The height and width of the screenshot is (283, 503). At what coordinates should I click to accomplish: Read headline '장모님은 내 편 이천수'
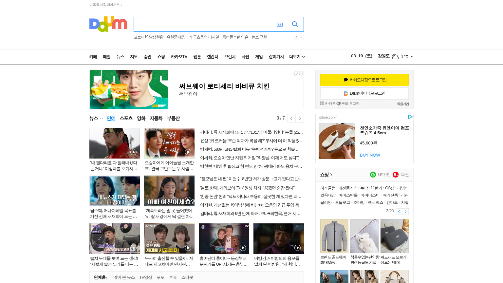[251, 179]
